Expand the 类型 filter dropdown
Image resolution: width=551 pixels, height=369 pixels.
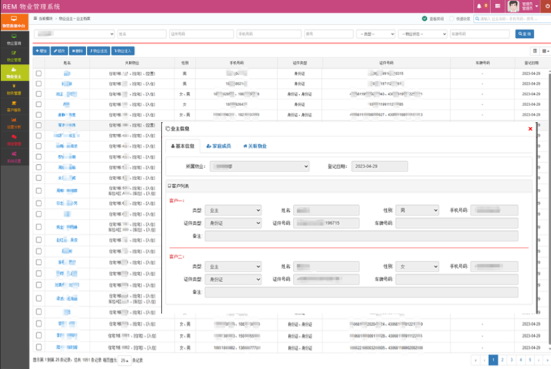point(375,34)
